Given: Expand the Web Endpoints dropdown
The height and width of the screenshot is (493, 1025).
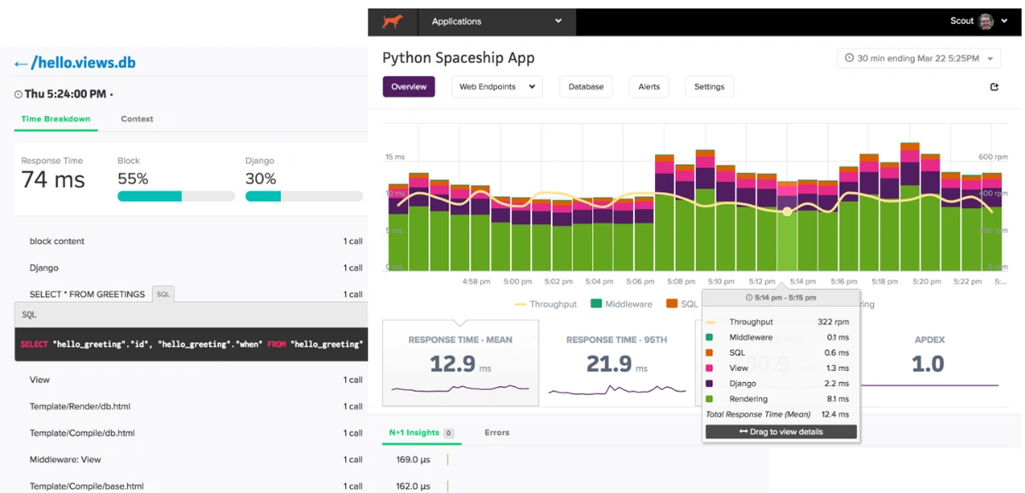Looking at the screenshot, I should [x=497, y=87].
